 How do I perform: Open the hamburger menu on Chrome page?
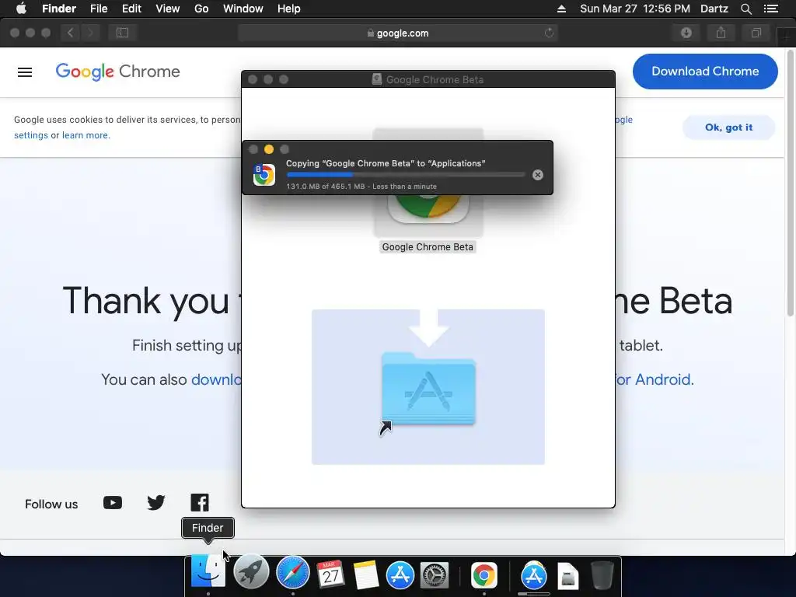pos(25,72)
